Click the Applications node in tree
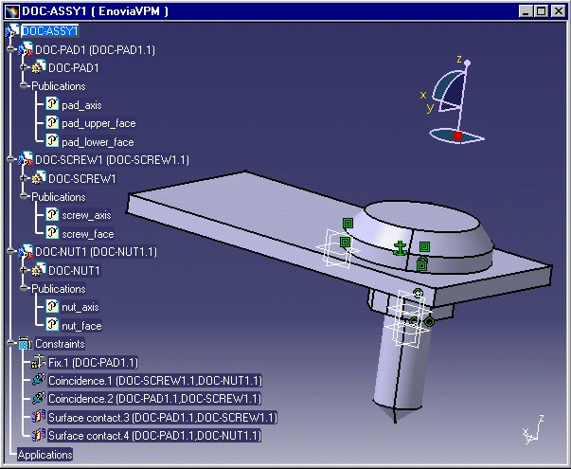 [x=45, y=455]
